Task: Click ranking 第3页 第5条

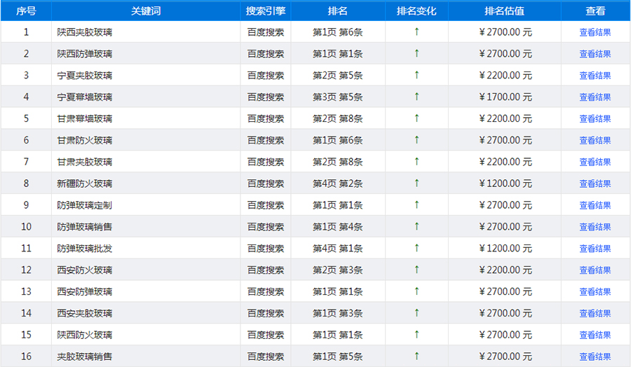Action: 338,97
